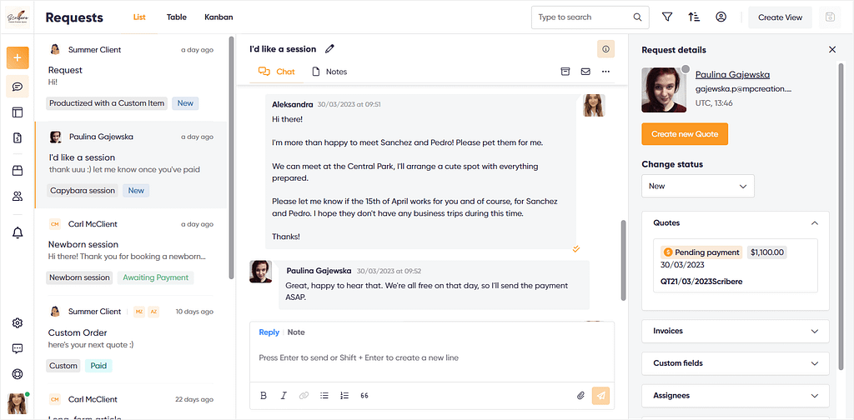Image resolution: width=854 pixels, height=420 pixels.
Task: Open Paulina Gajewska profile link
Action: click(x=732, y=74)
